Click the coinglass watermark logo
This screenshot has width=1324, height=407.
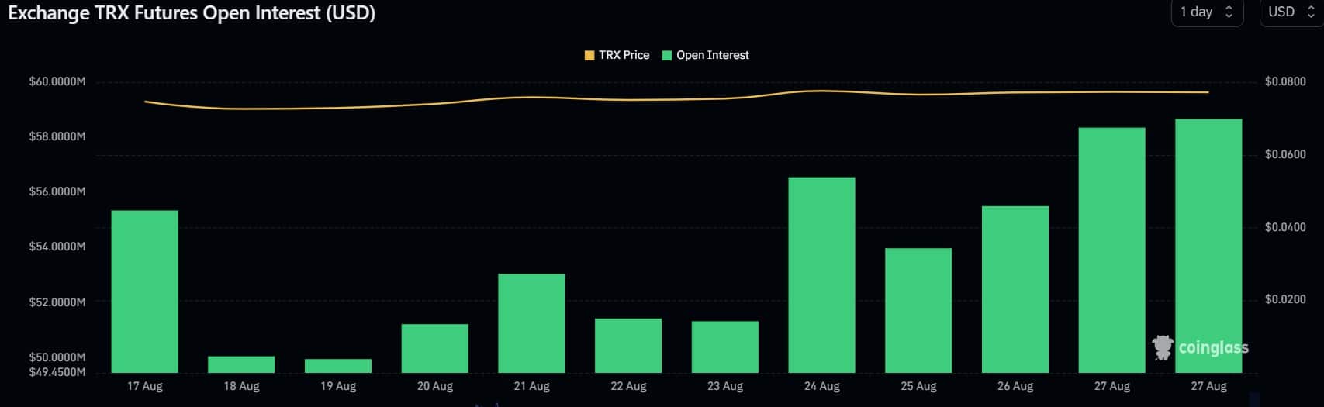[x=1201, y=347]
